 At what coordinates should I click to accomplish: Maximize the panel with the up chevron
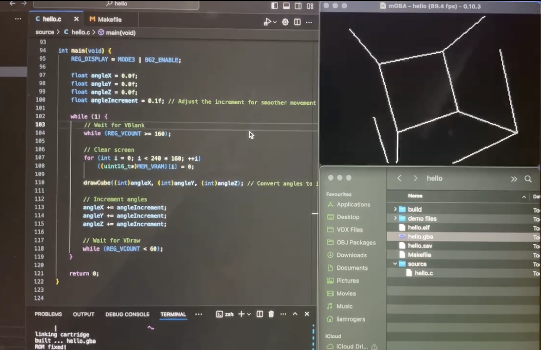coord(295,314)
